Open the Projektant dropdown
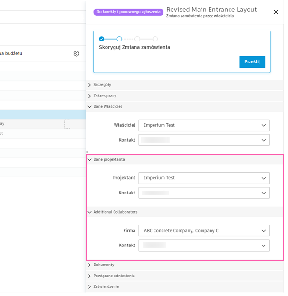 (204, 178)
